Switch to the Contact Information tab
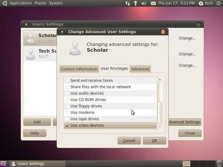Image resolution: width=223 pixels, height=167 pixels. point(79,69)
